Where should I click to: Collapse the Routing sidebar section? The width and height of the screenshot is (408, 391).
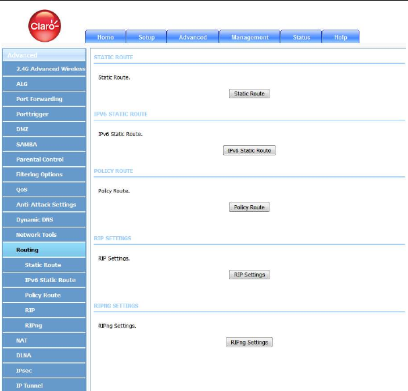coord(44,250)
